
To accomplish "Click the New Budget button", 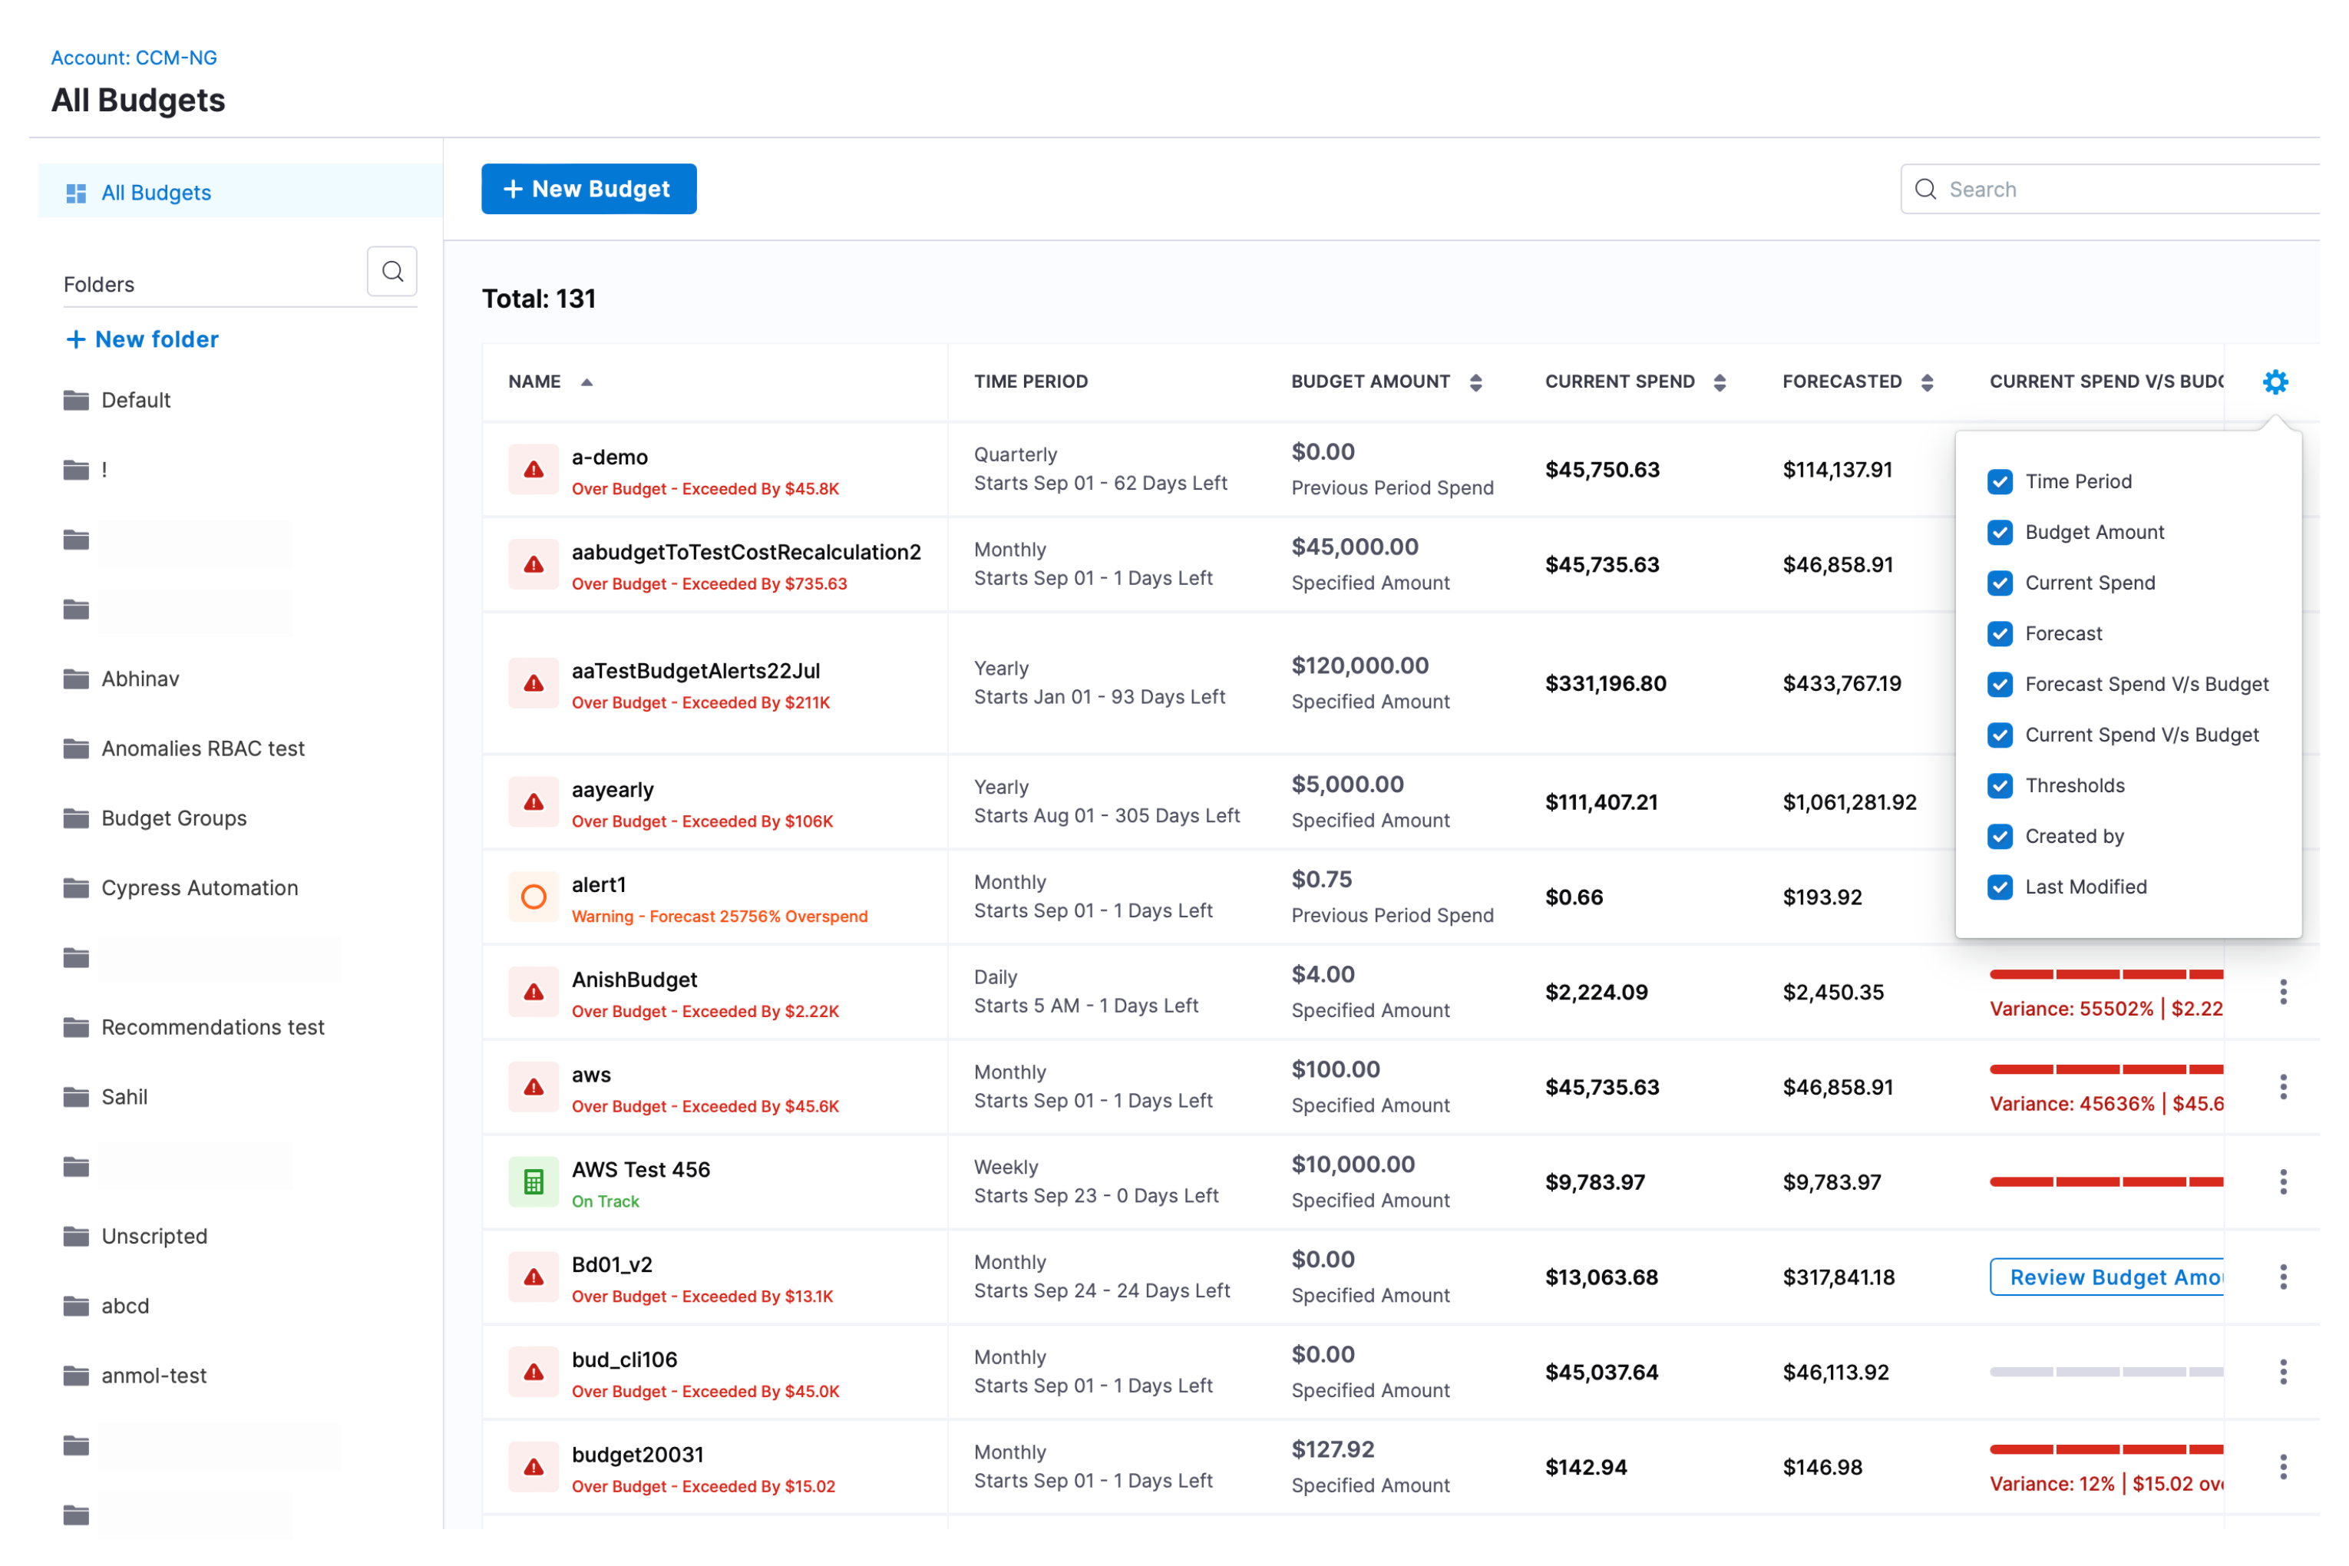I will coord(588,189).
